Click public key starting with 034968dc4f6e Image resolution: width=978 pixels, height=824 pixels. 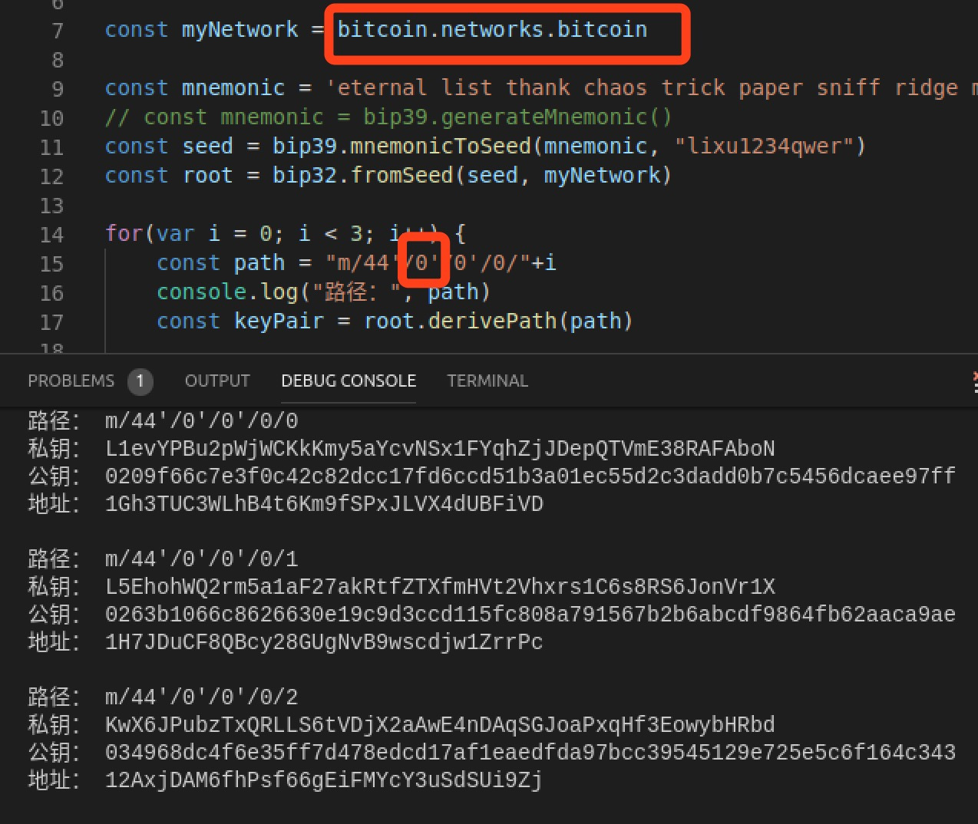coord(530,752)
